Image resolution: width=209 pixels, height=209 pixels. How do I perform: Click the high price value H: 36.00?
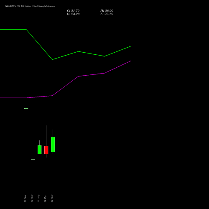pyautogui.click(x=107, y=11)
